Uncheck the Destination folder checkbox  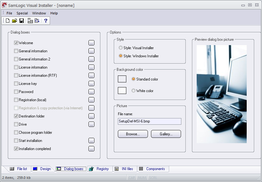16,116
